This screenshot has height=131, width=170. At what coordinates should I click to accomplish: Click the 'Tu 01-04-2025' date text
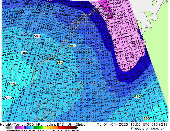pos(113,125)
